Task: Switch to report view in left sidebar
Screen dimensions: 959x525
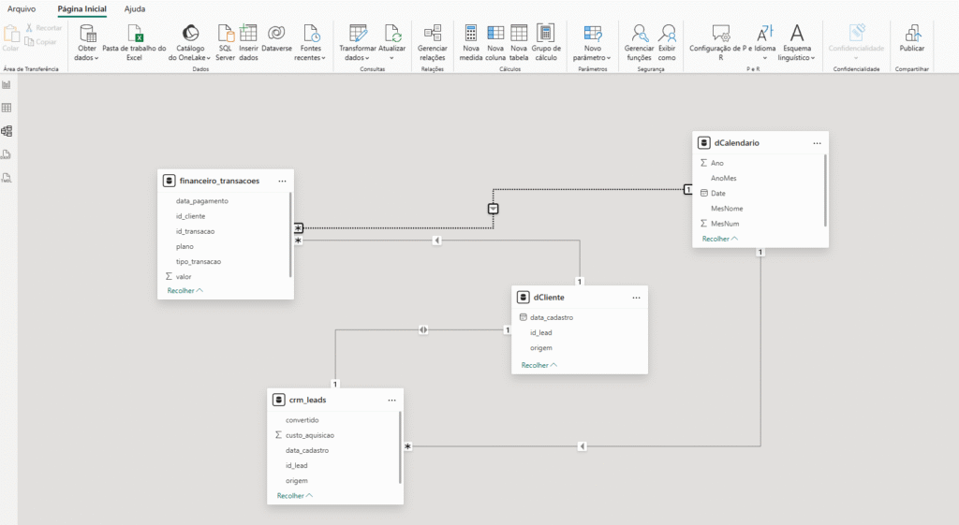Action: pyautogui.click(x=7, y=85)
